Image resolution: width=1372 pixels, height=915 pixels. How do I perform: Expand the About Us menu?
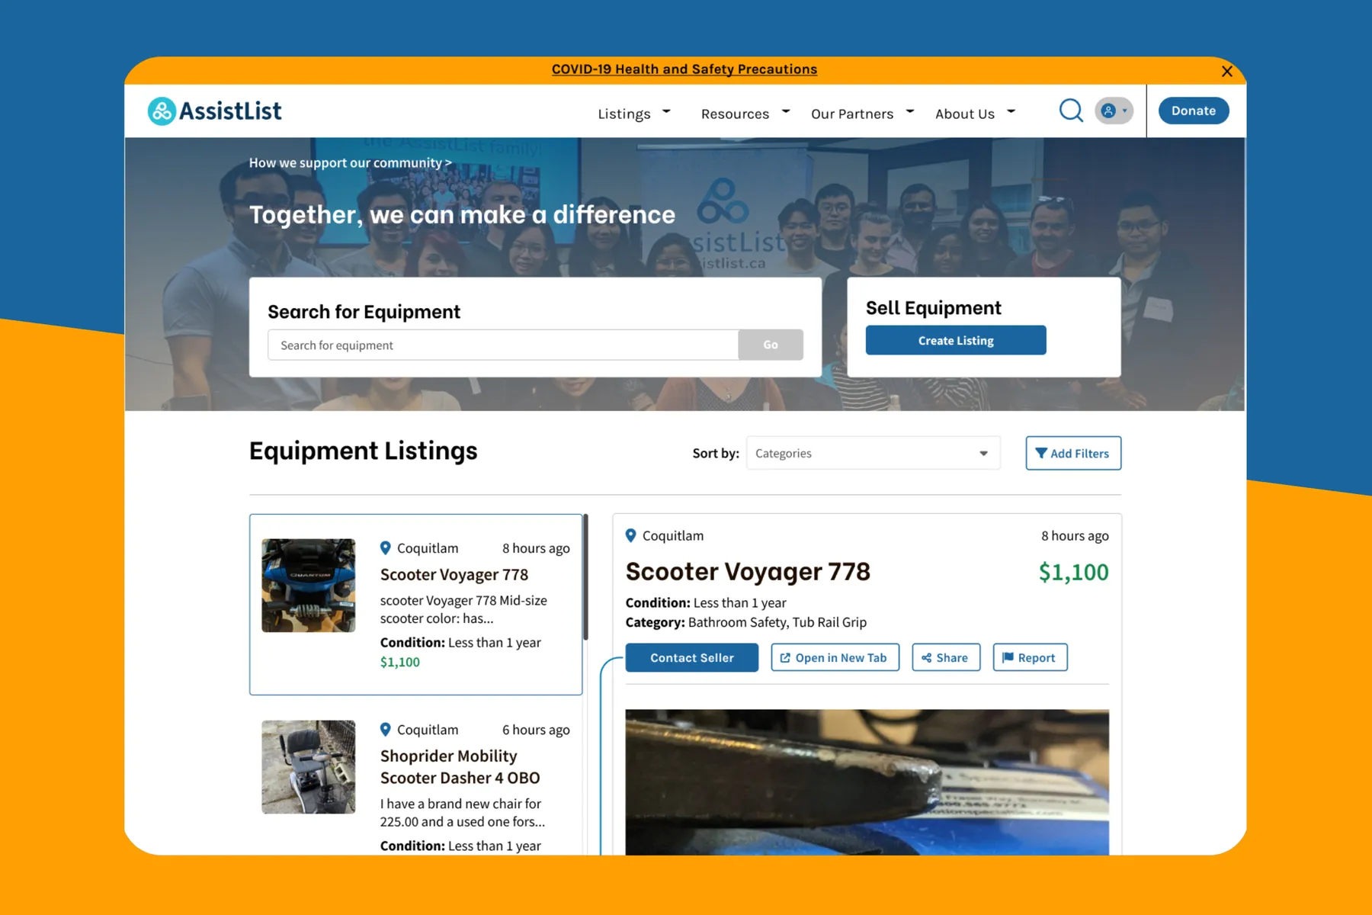(975, 114)
